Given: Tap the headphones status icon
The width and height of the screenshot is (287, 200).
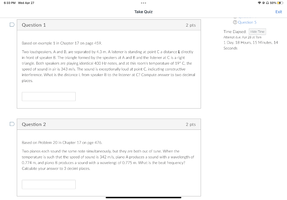Looking at the screenshot, I should click(267, 3).
